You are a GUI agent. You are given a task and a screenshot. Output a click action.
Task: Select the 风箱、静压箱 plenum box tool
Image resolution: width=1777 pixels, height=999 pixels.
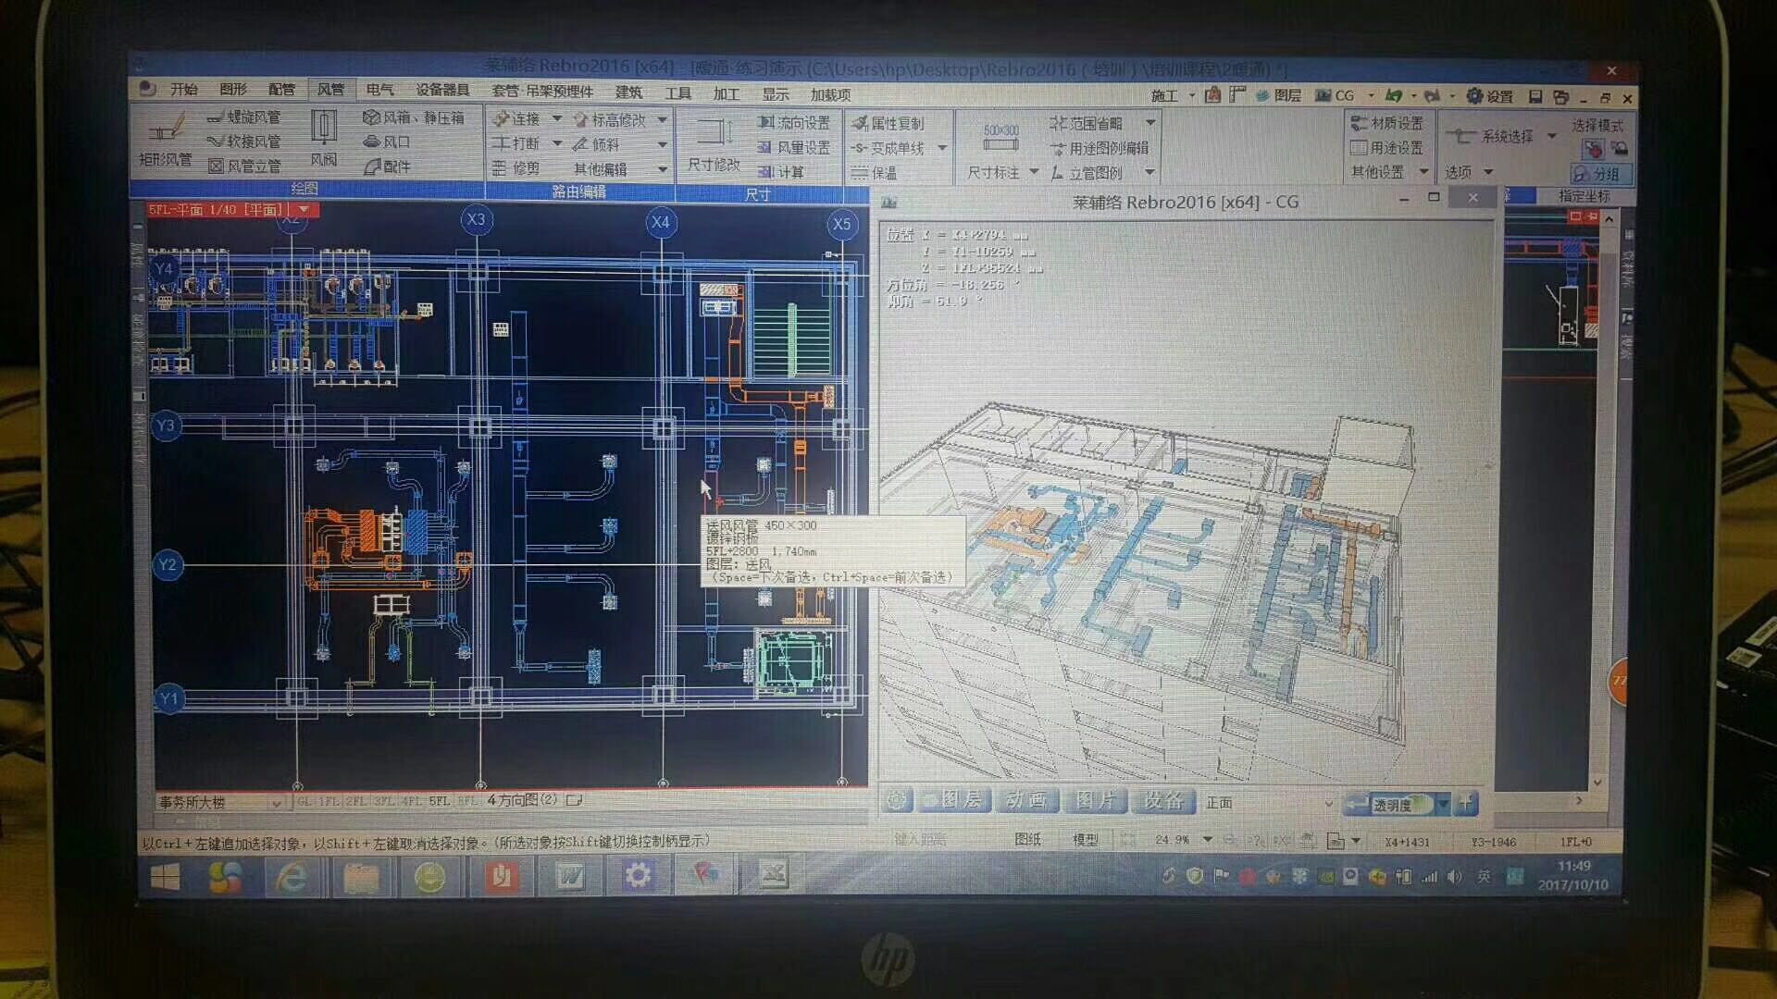[x=414, y=117]
